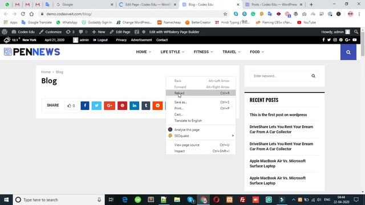Choose Print in context menu
Screen dimensions: 365x205
click(x=201, y=108)
